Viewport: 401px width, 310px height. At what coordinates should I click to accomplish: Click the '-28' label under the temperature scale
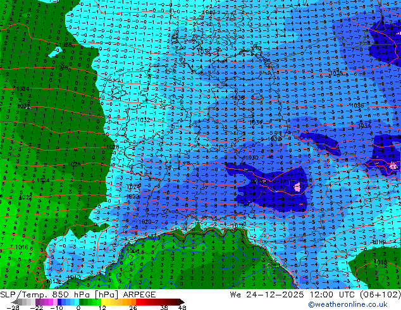pyautogui.click(x=13, y=307)
